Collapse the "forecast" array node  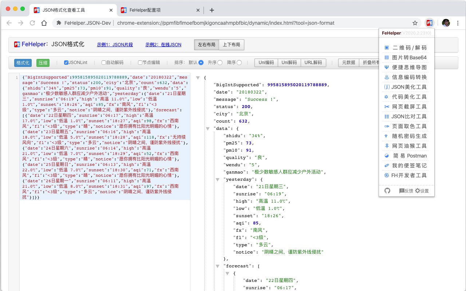click(x=217, y=266)
